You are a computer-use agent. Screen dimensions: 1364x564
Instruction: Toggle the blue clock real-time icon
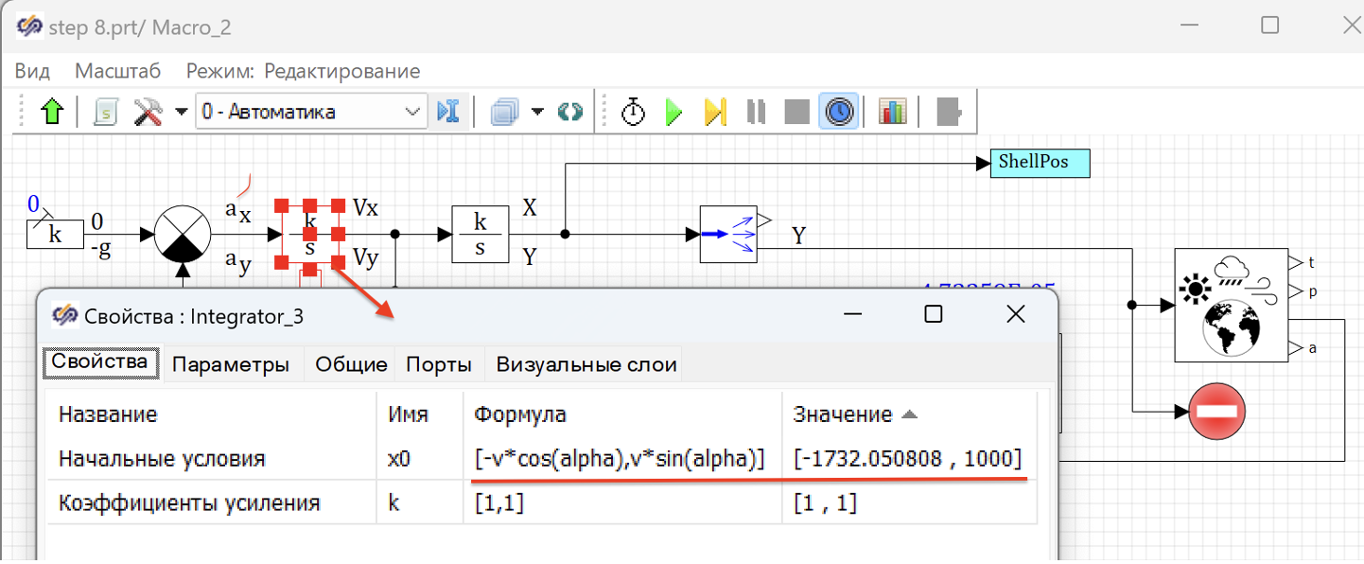click(838, 112)
